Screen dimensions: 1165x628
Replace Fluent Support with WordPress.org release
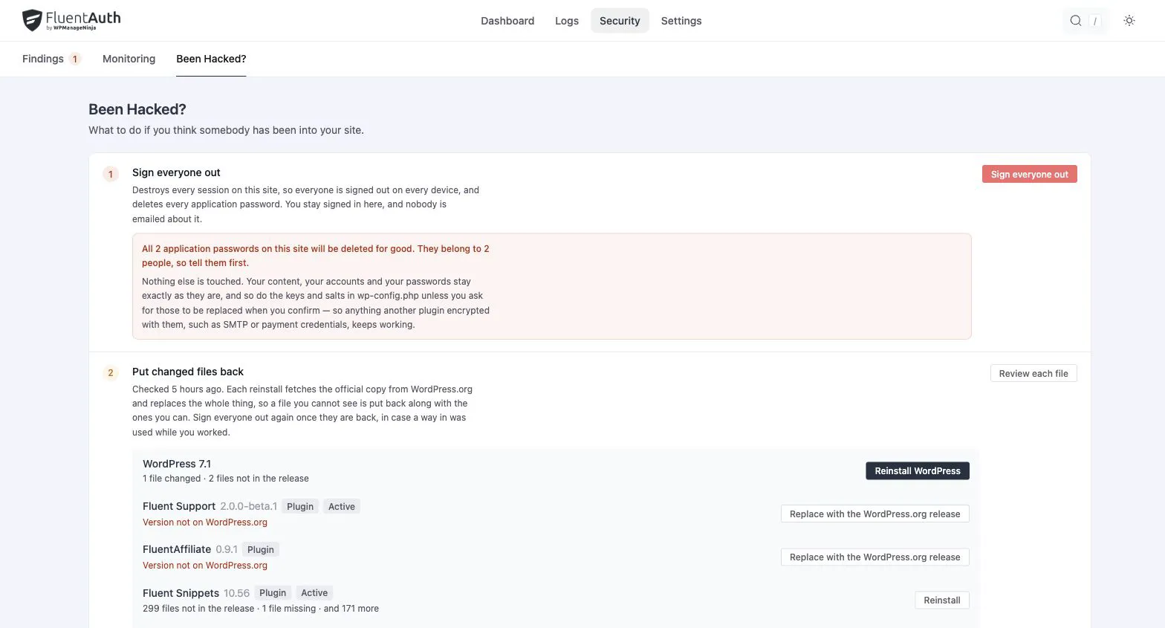[874, 514]
